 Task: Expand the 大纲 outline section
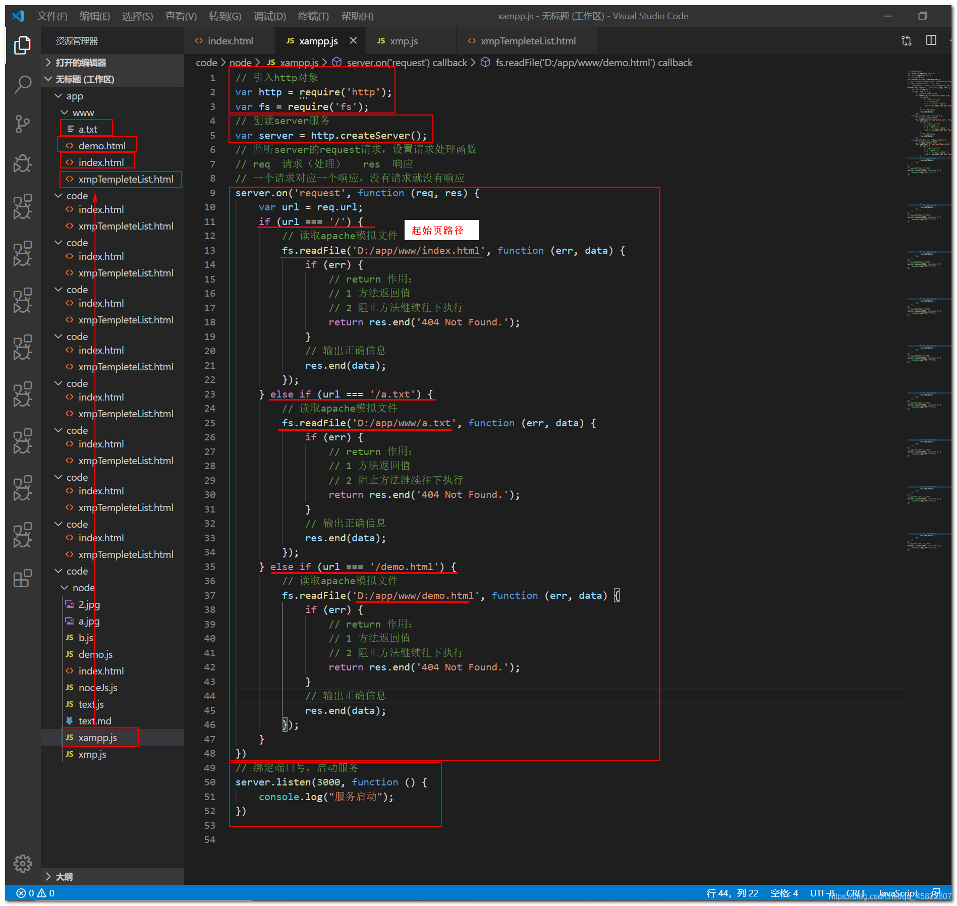[x=112, y=877]
